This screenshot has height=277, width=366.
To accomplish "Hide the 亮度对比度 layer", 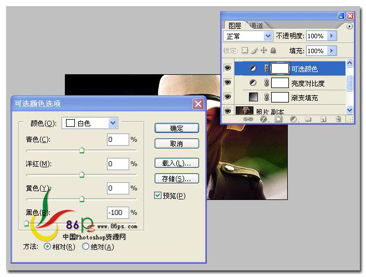I will point(227,83).
